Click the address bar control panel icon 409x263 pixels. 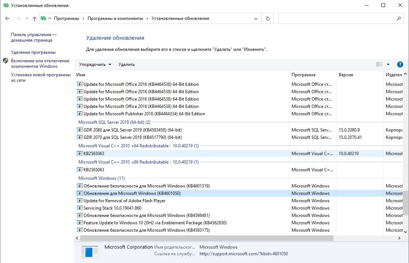click(x=43, y=18)
